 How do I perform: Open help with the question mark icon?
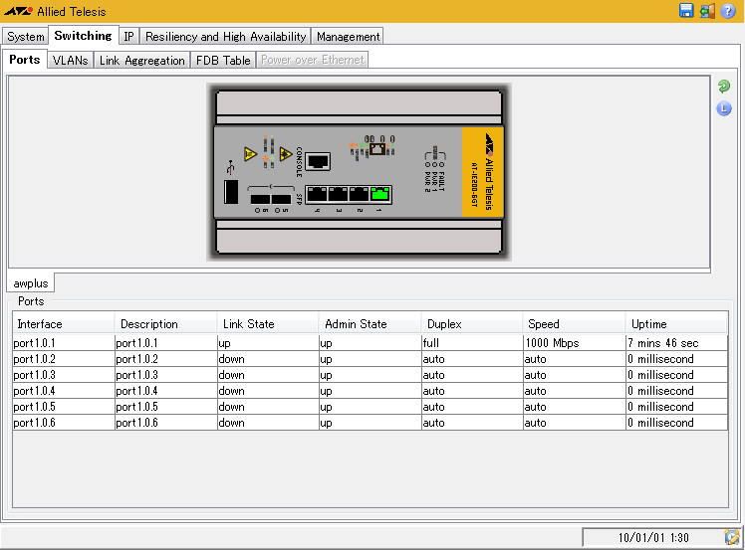tap(728, 11)
